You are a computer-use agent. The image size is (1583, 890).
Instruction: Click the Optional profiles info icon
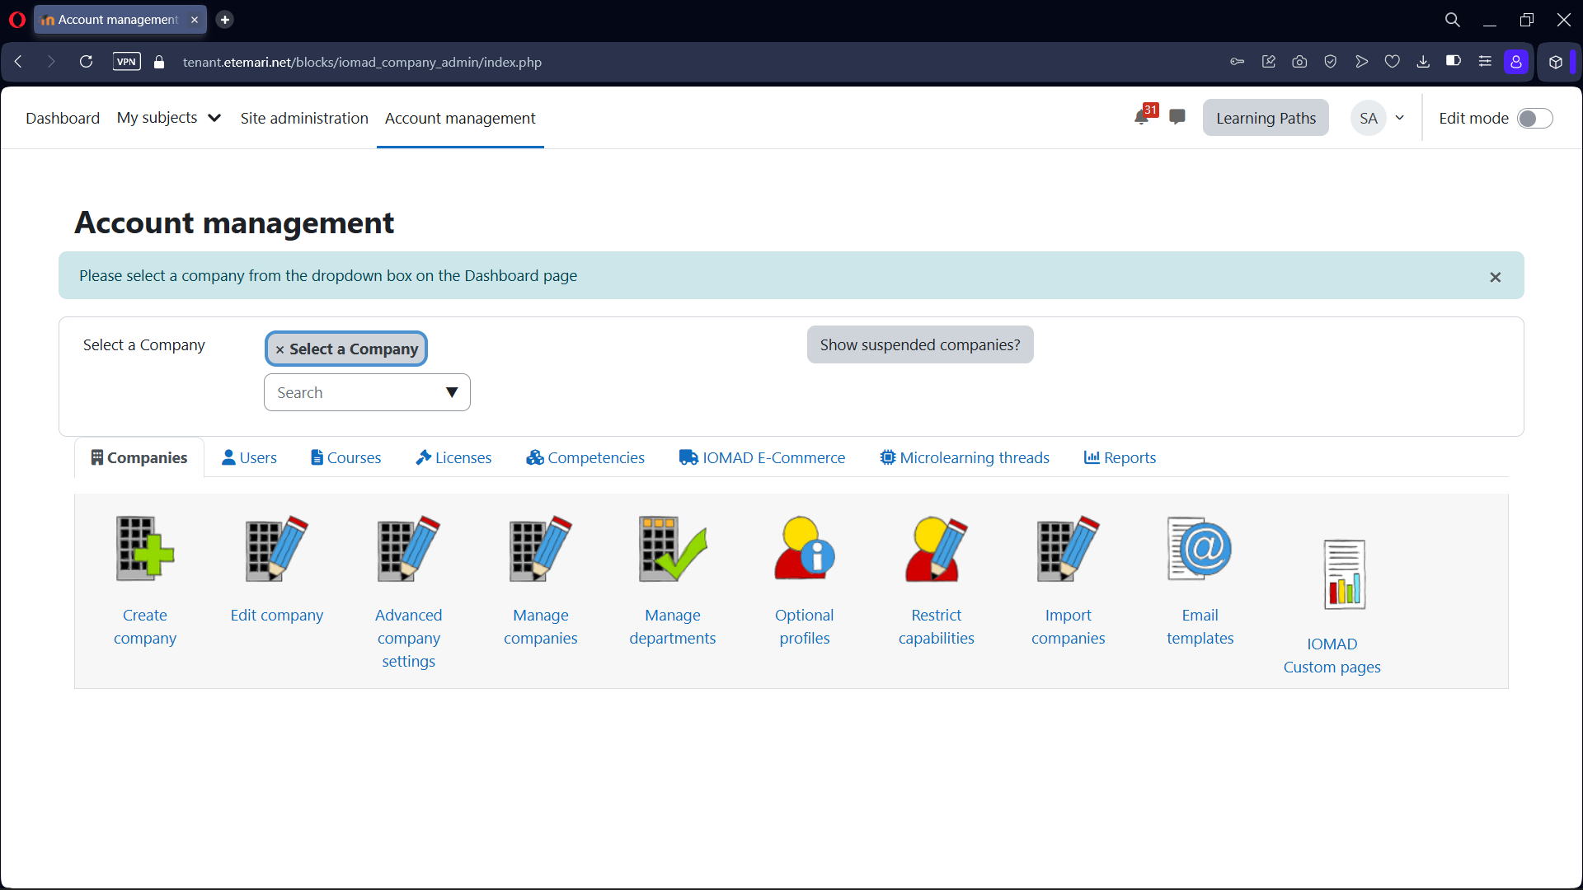pos(805,549)
